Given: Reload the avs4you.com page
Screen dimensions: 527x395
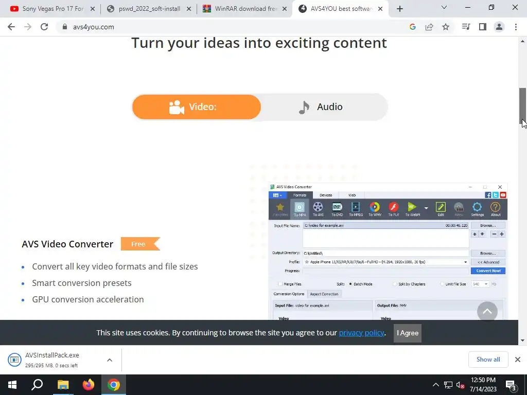Looking at the screenshot, I should click(x=44, y=27).
